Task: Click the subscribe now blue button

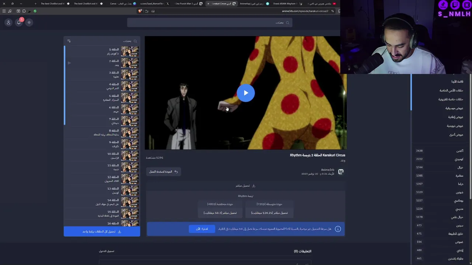Action: pos(202,229)
